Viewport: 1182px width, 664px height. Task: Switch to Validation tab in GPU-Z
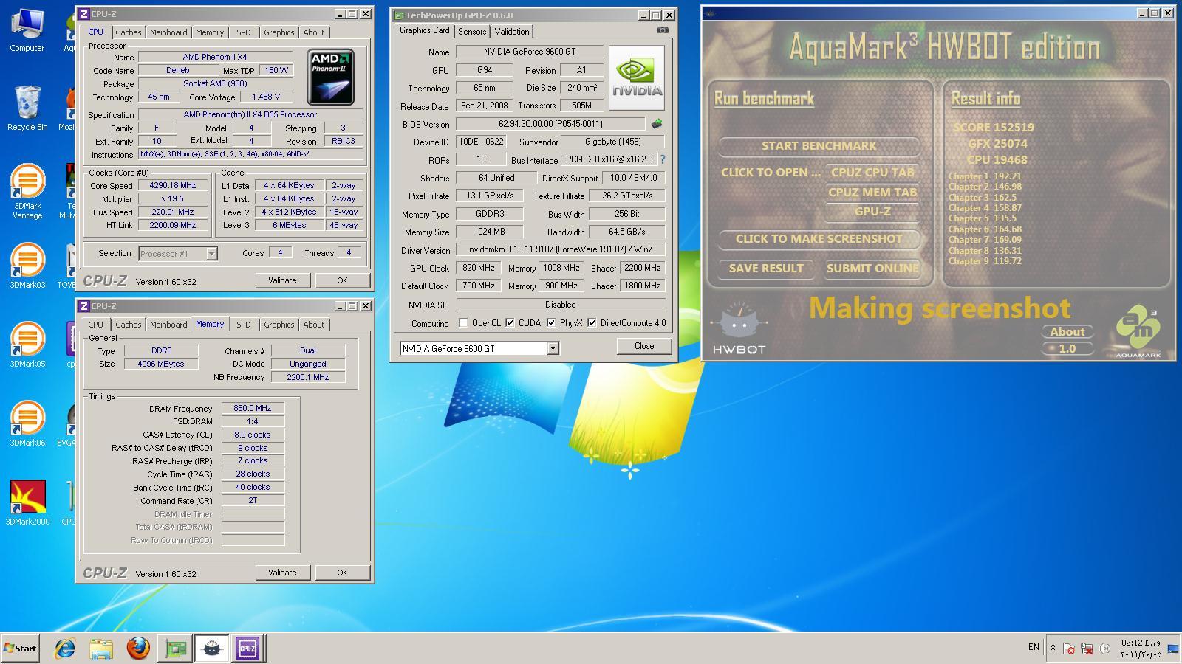[x=512, y=31]
